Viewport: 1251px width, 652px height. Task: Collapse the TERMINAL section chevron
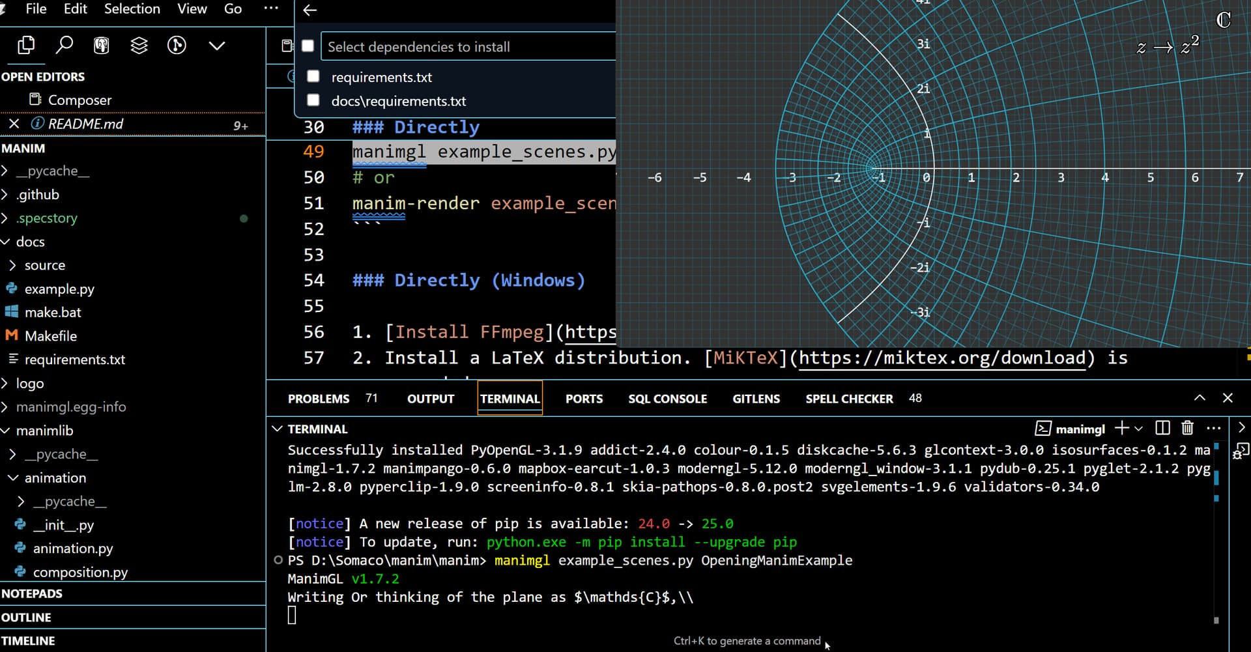[x=277, y=429]
